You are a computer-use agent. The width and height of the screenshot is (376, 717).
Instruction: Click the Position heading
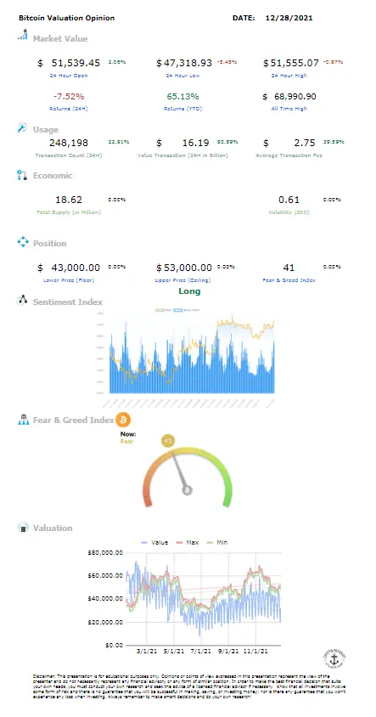pos(49,243)
